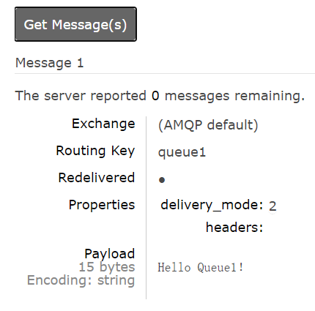Select the Message 1 heading
Screen dimensions: 315x311
[50, 63]
